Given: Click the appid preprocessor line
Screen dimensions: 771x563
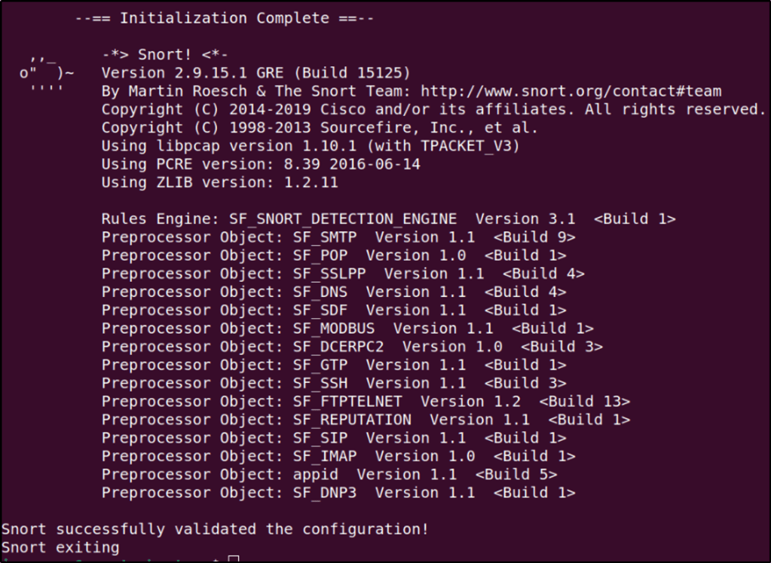Looking at the screenshot, I should [x=329, y=474].
